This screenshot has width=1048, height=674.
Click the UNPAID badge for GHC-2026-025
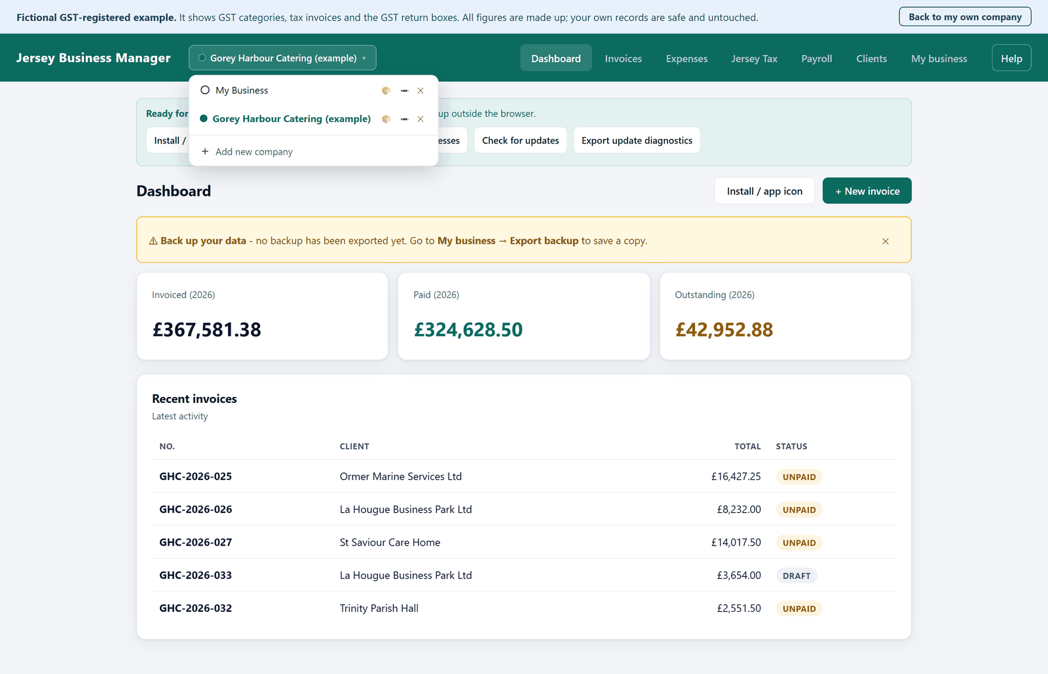(799, 477)
